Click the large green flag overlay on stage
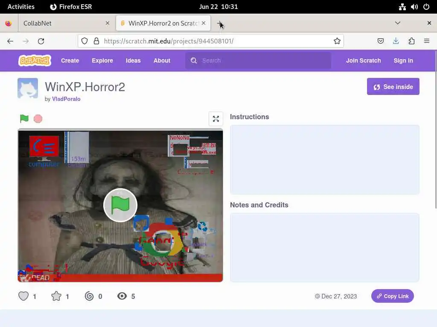 [120, 205]
